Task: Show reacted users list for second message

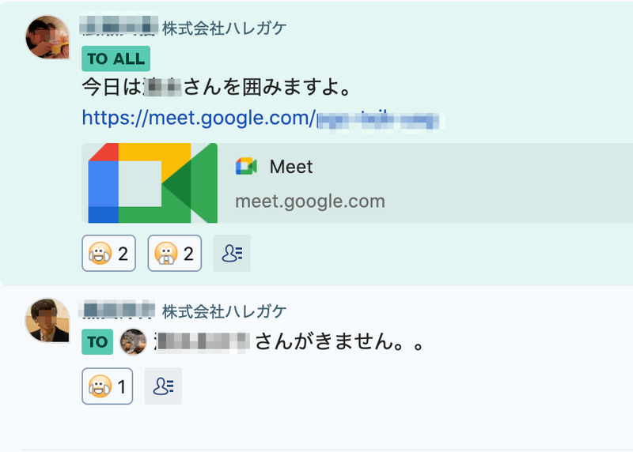Action: [x=163, y=386]
